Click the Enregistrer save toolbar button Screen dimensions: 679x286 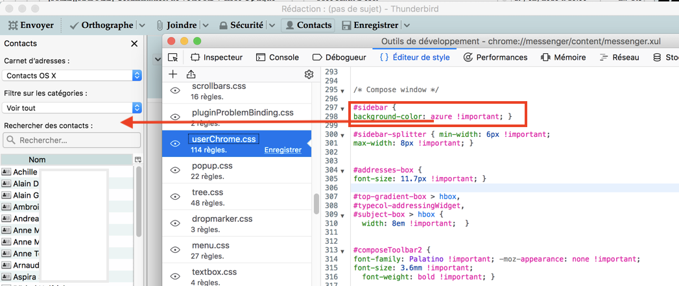point(370,25)
